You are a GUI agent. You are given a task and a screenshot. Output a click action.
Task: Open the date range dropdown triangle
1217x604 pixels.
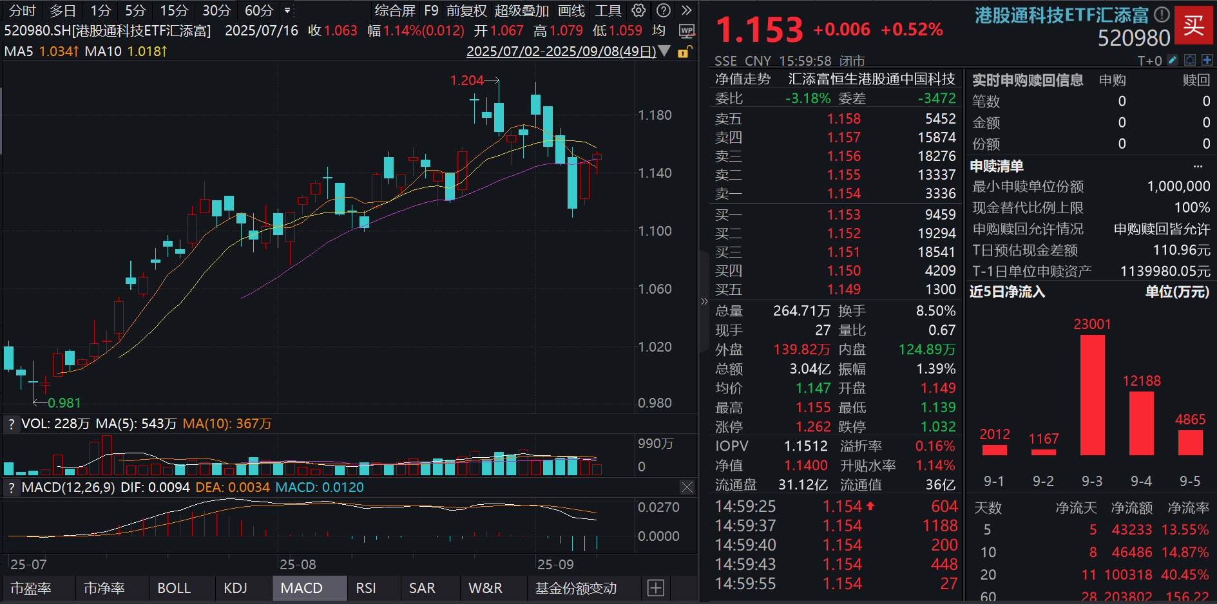664,52
